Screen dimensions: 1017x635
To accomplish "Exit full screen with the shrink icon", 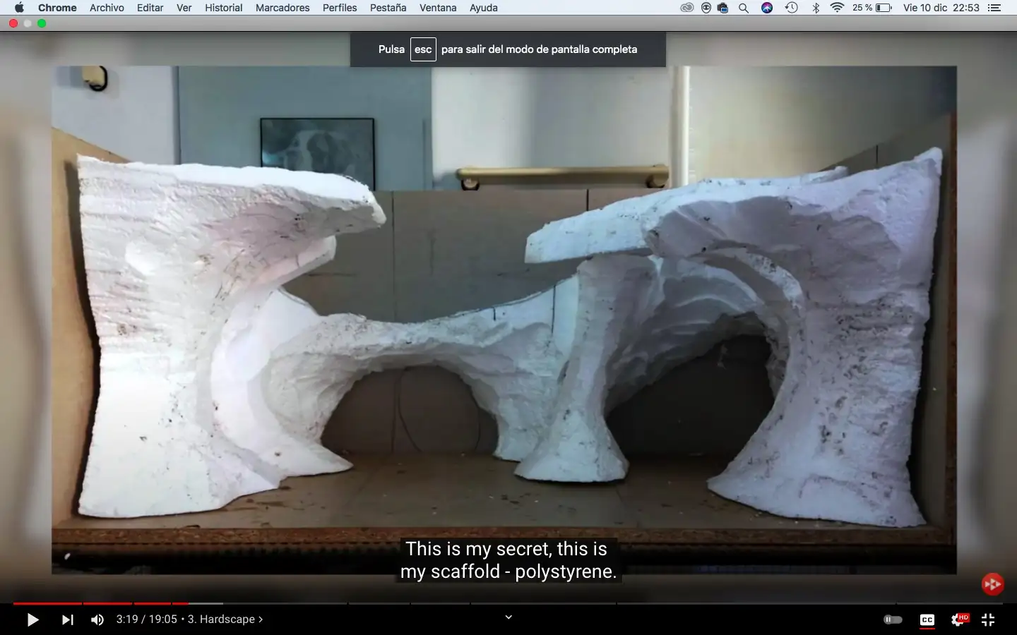I will [x=988, y=619].
